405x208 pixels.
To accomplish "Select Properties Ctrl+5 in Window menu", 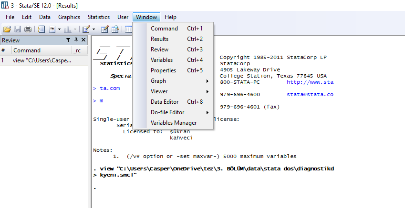I will click(173, 70).
